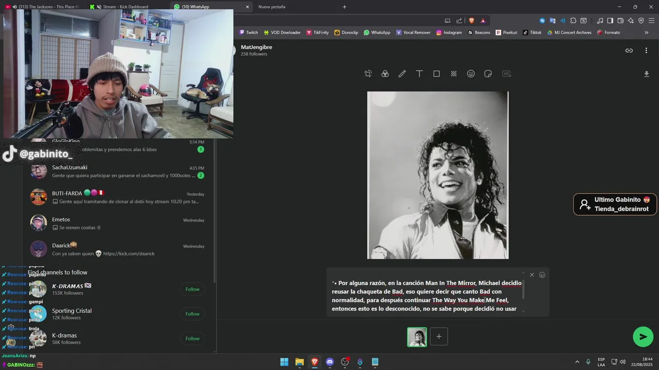659x370 pixels.
Task: Close the caption formatting bar
Action: [532, 275]
